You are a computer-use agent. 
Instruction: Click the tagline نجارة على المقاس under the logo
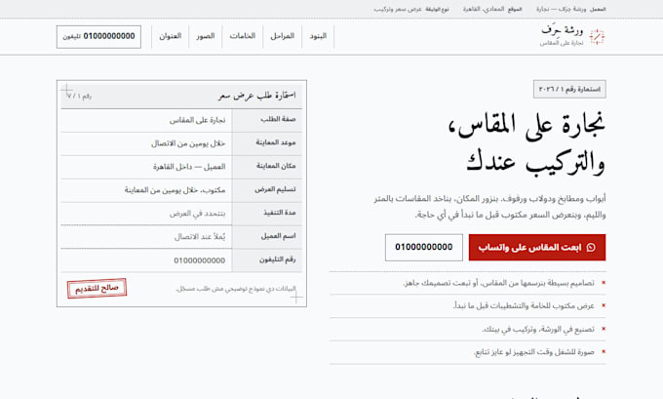562,43
